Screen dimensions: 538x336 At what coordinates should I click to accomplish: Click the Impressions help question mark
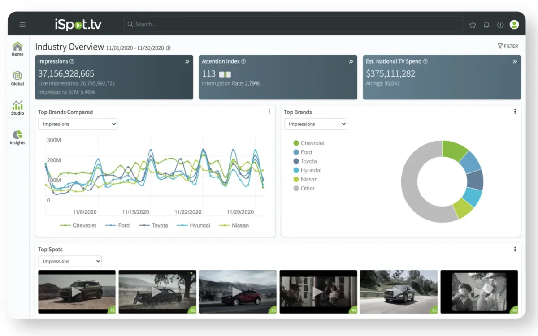coord(72,61)
